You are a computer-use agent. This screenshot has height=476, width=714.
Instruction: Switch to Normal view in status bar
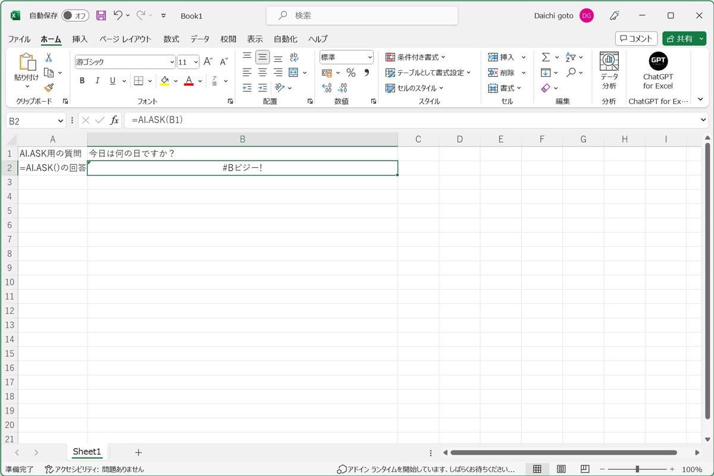point(537,469)
